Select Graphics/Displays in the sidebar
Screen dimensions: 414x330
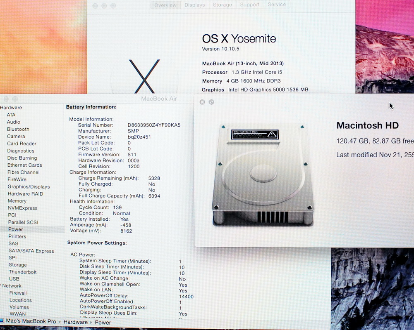(x=29, y=187)
